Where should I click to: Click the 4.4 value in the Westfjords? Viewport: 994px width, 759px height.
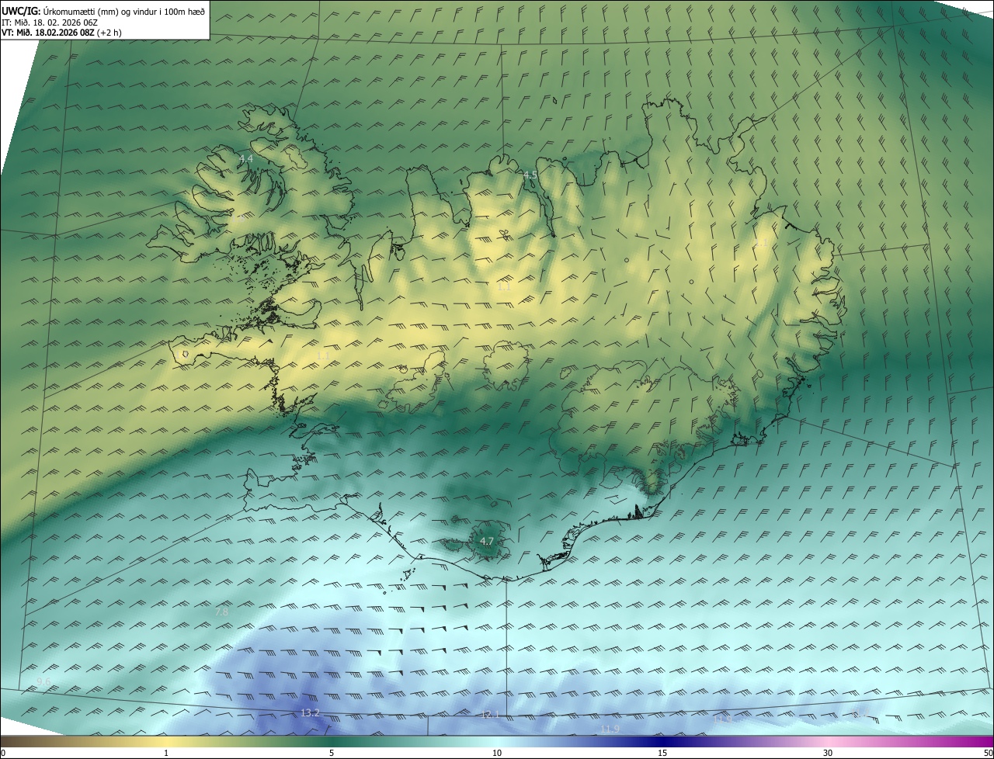(246, 158)
